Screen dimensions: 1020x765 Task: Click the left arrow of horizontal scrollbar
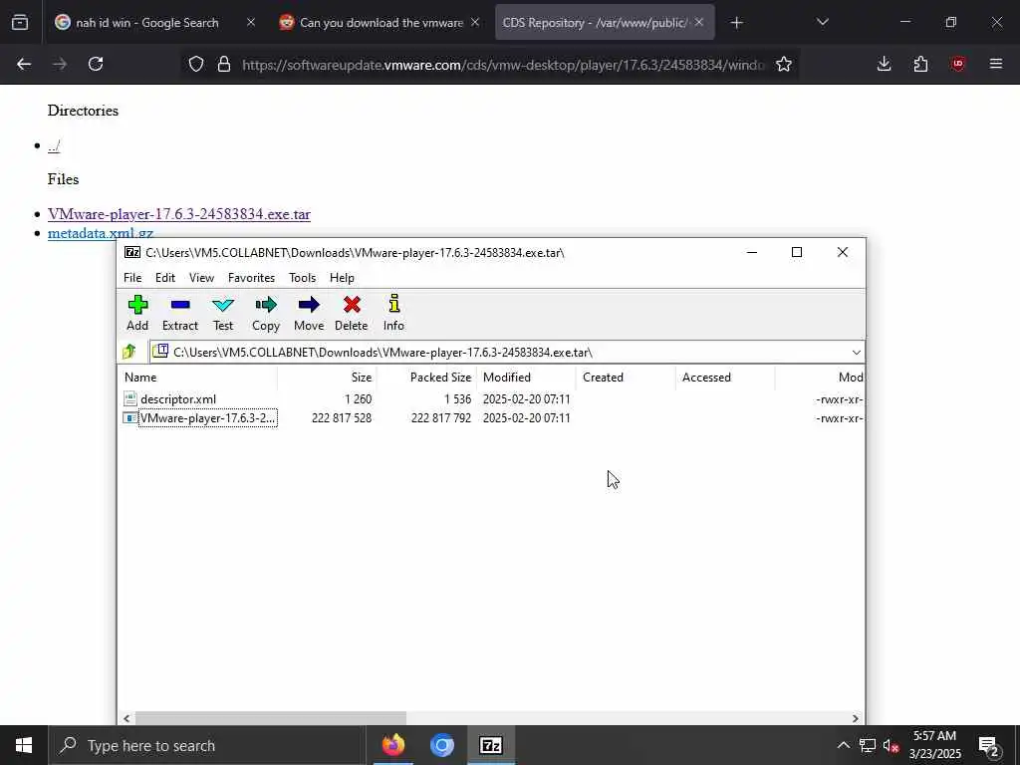127,718
